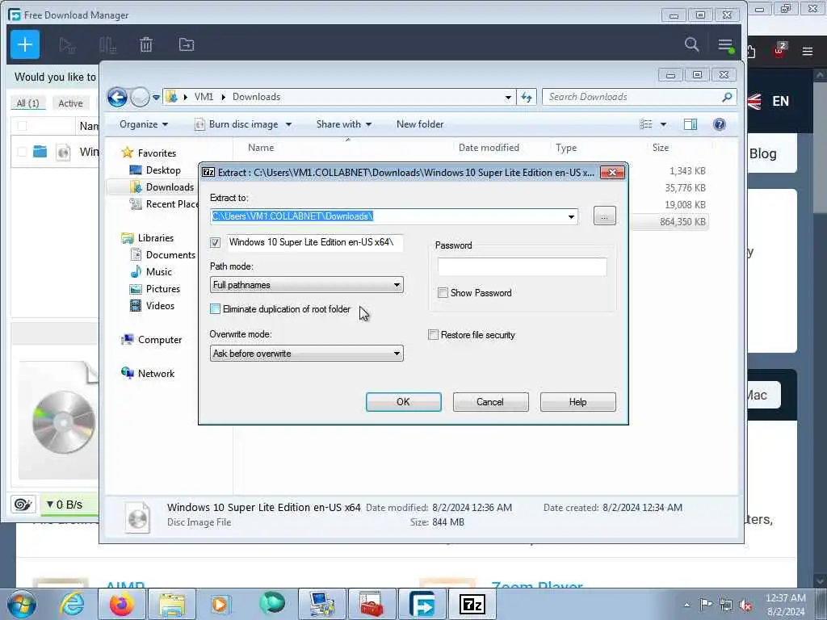Click the browse ellipsis button
This screenshot has height=620, width=827.
tap(604, 216)
